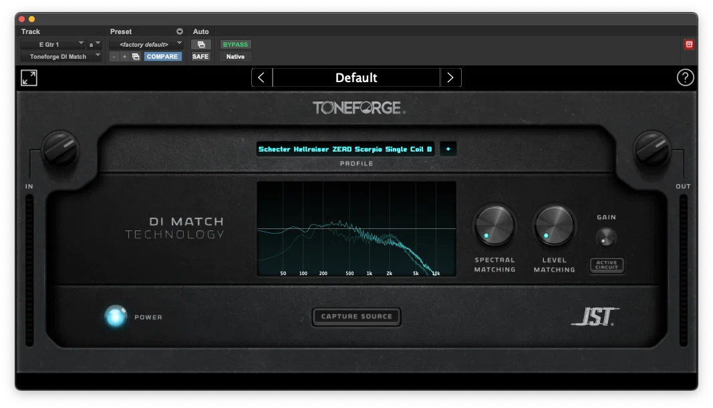Click the IN level knob
The height and width of the screenshot is (408, 713).
point(60,148)
